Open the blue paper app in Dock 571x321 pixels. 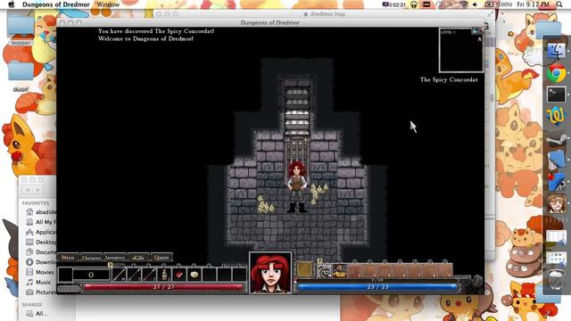click(x=556, y=160)
